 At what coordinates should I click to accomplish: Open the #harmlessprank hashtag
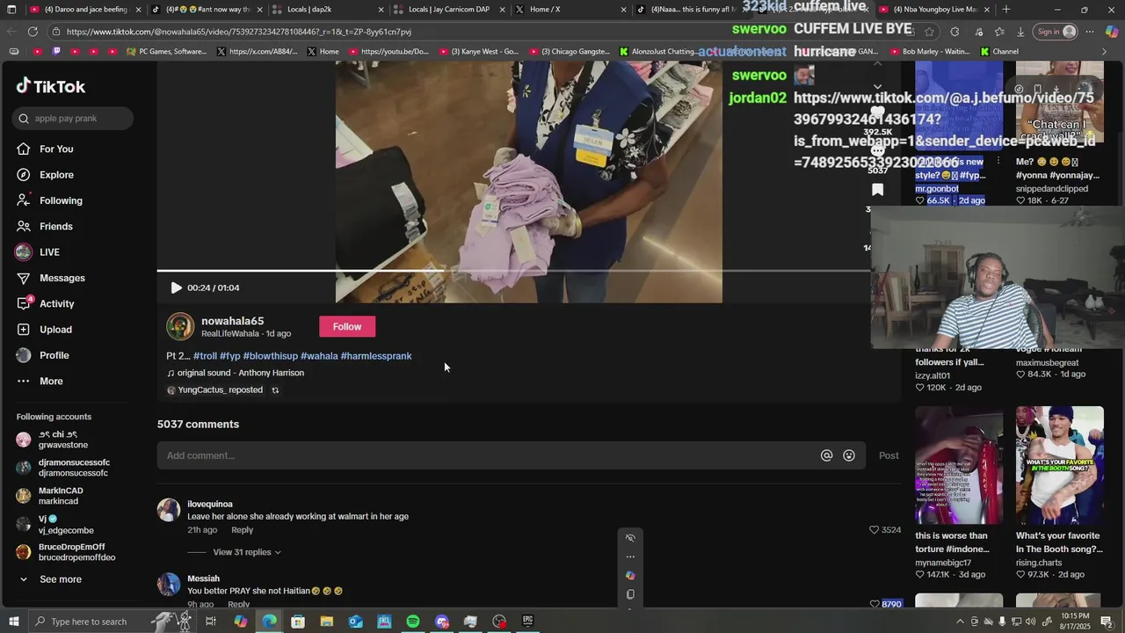point(376,356)
